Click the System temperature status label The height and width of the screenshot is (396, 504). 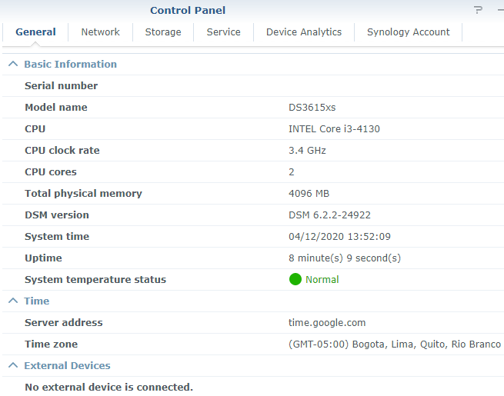coord(95,279)
